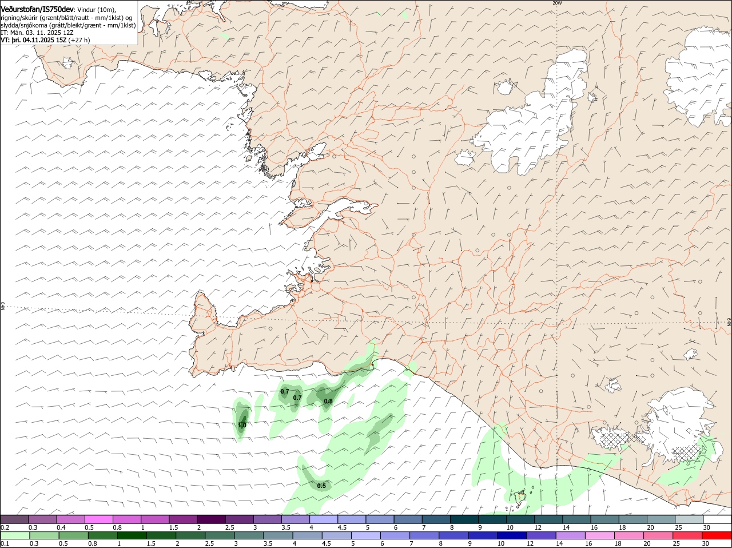Click the 0.5 precipitation value over the sea
Viewport: 732px width, 548px height.
pos(321,486)
